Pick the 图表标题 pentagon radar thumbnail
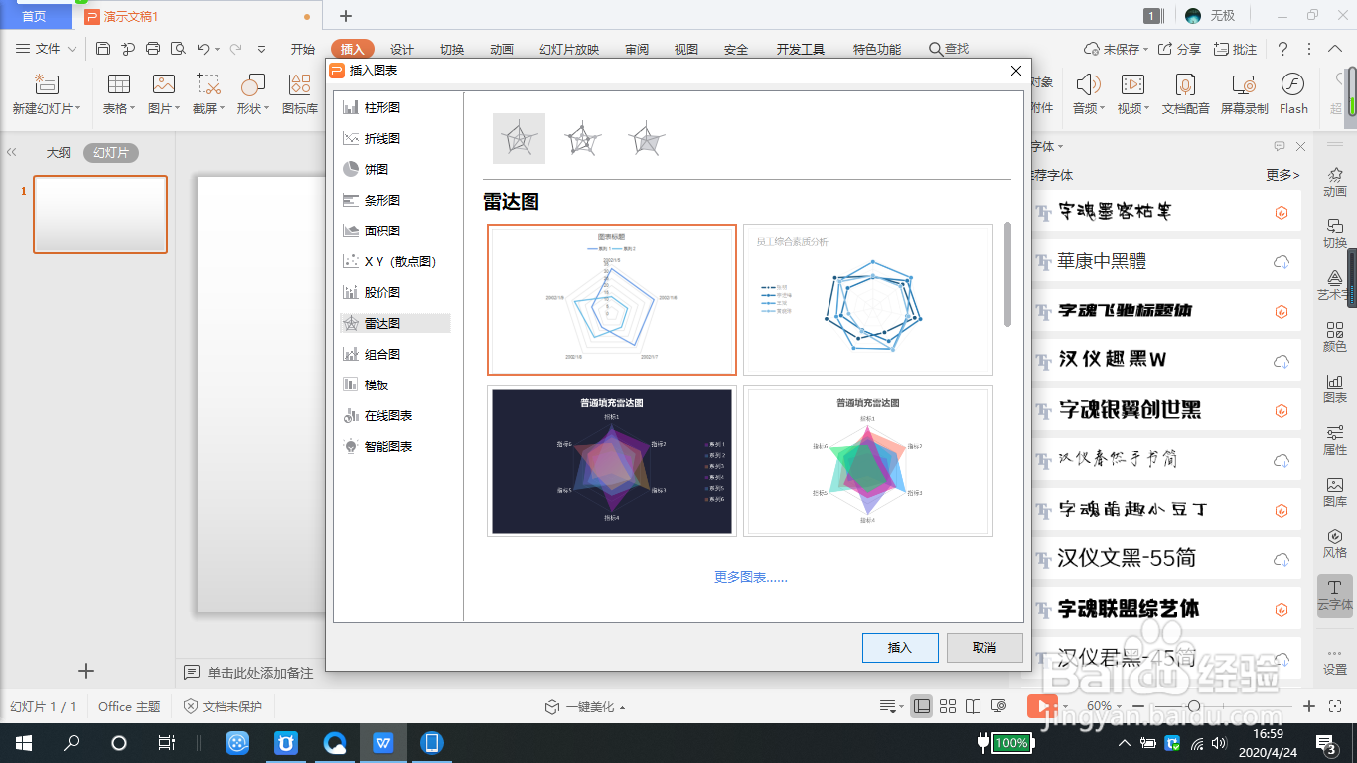 pos(612,299)
